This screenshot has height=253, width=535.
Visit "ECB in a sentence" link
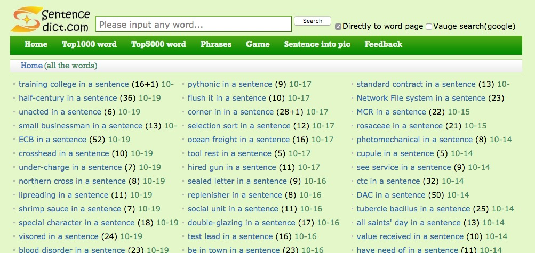[x=52, y=140]
